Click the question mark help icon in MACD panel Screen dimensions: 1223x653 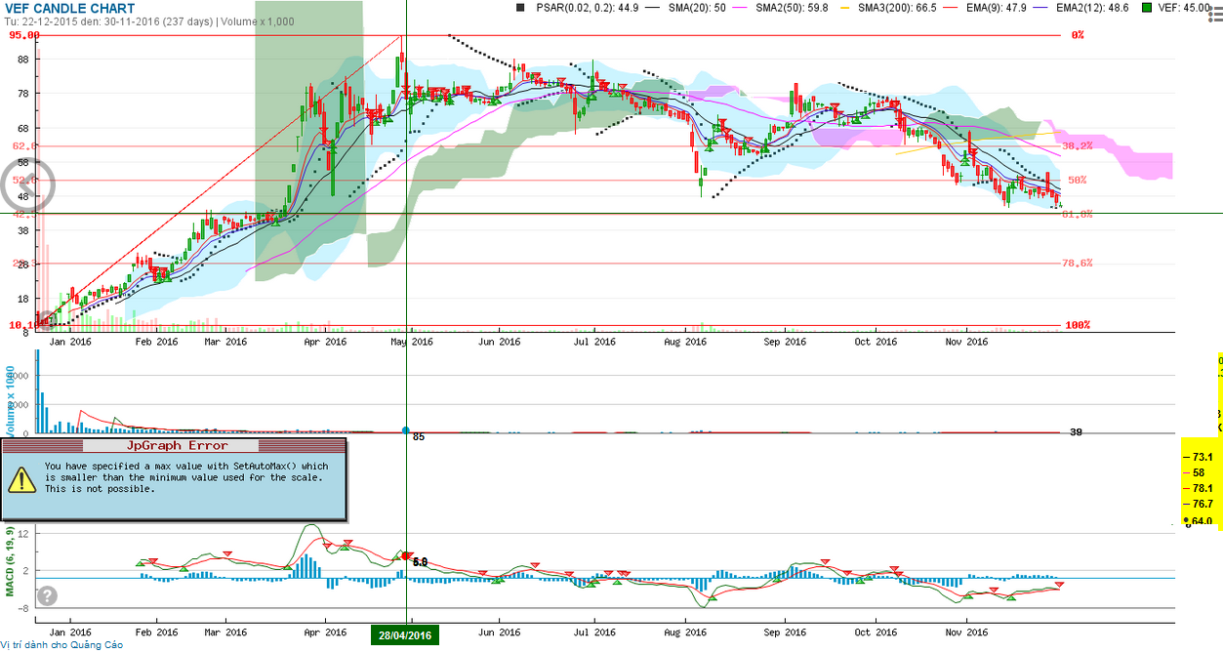(x=47, y=595)
